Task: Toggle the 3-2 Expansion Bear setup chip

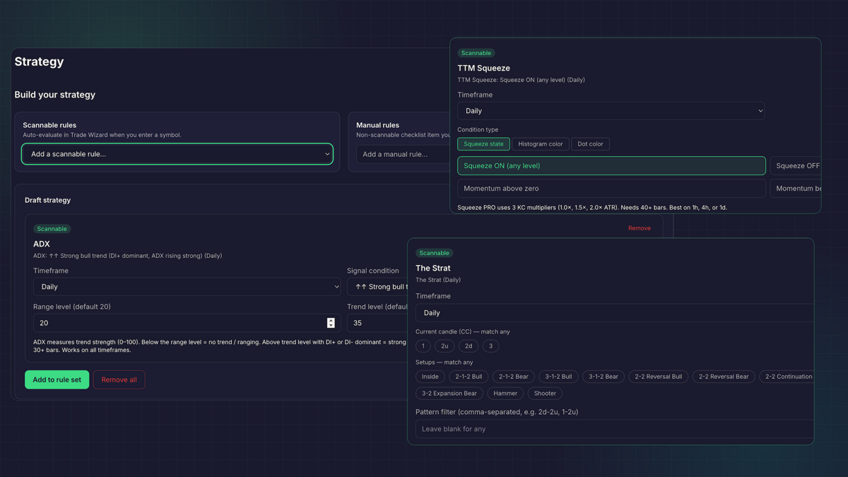Action: [449, 394]
